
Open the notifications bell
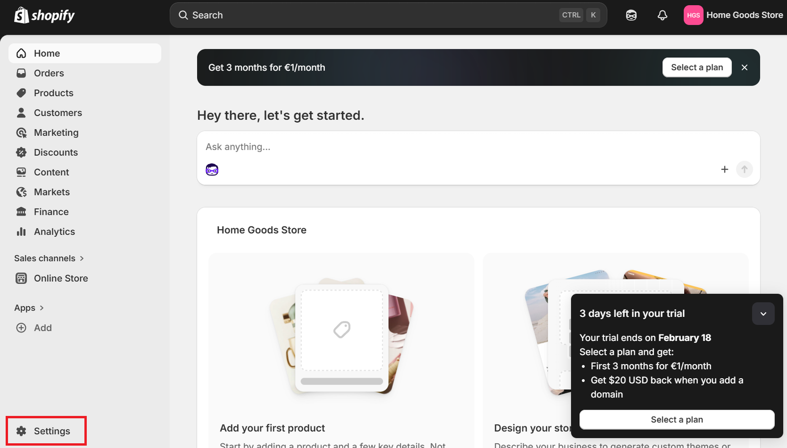(x=662, y=15)
